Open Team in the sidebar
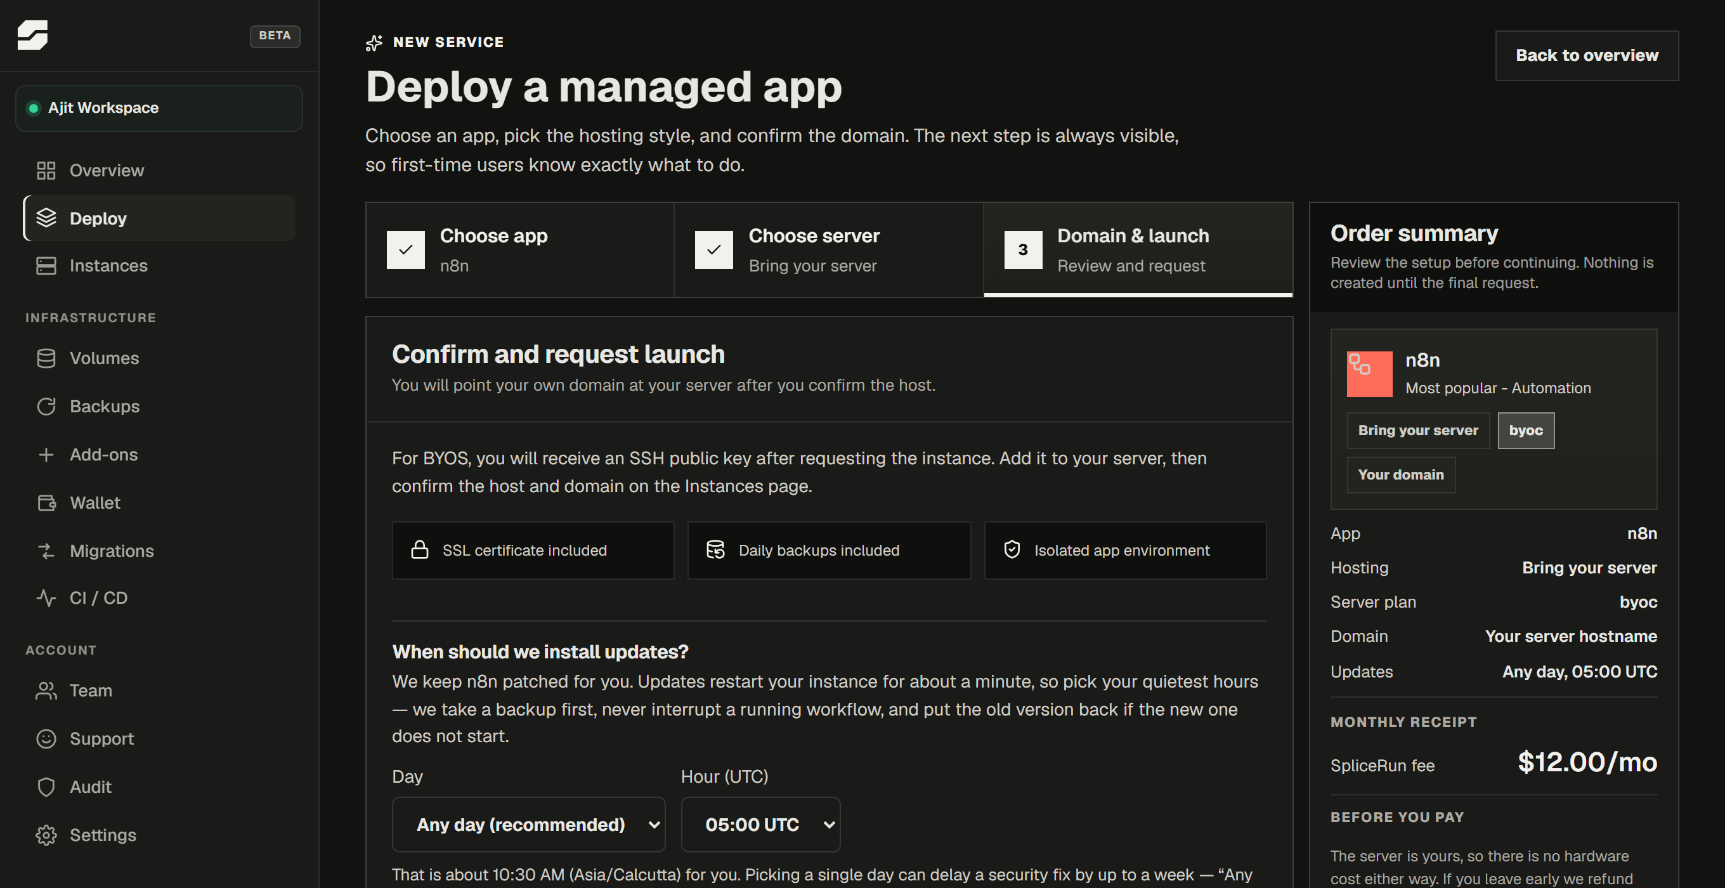The image size is (1725, 888). (x=159, y=691)
